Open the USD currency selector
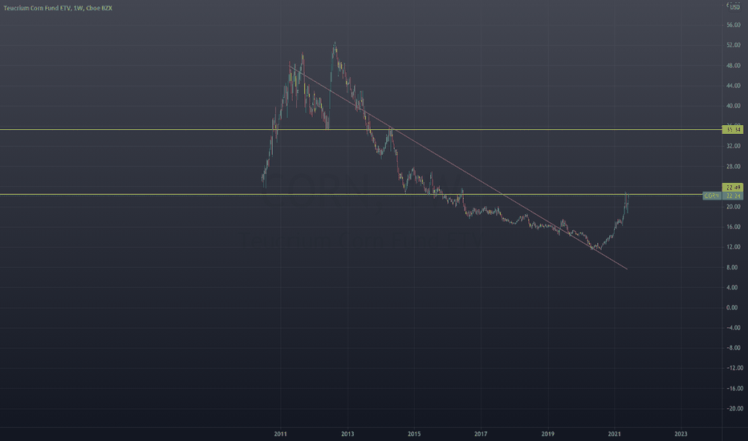 [734, 7]
